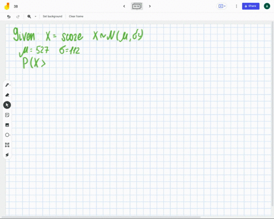Click Set background

click(x=53, y=17)
